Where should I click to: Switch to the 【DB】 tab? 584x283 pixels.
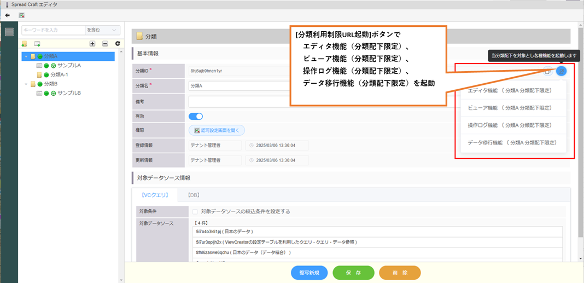pos(192,195)
